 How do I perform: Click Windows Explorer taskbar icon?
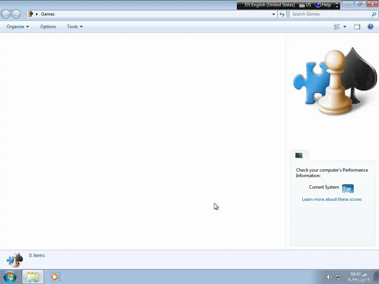click(x=33, y=277)
